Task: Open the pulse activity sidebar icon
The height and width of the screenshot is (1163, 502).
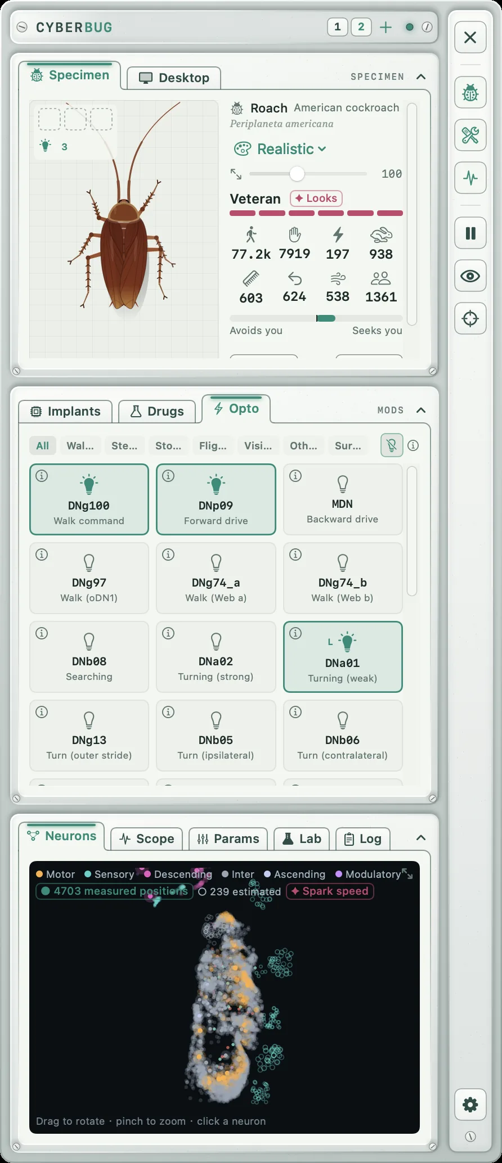Action: tap(470, 178)
